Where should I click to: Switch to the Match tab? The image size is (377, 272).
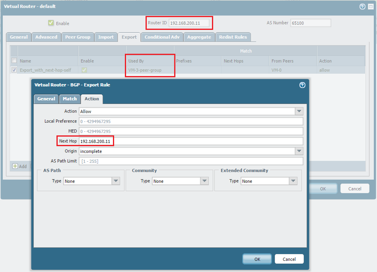(70, 99)
